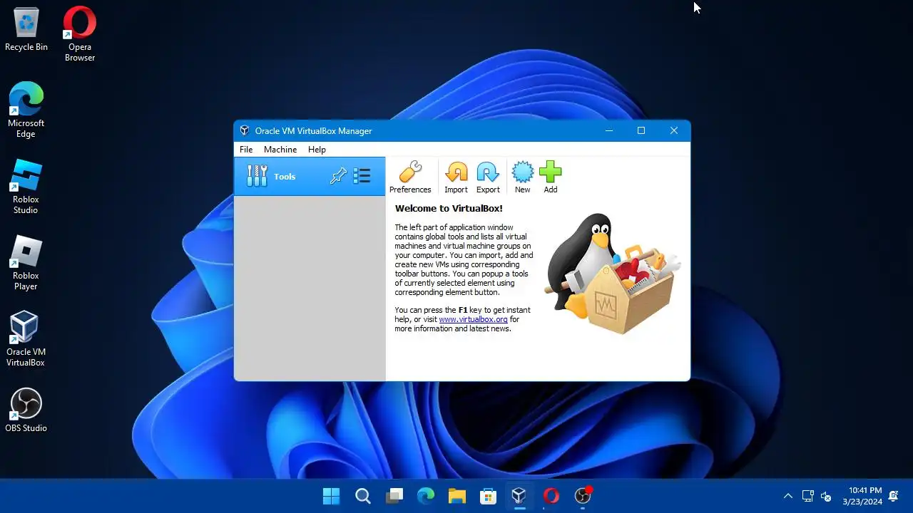This screenshot has height=513, width=913.
Task: Select Opera Browser desktop shortcut
Action: (x=80, y=34)
